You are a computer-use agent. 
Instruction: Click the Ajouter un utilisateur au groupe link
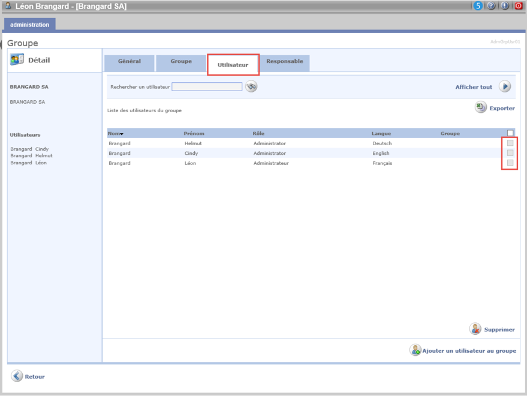pyautogui.click(x=469, y=350)
